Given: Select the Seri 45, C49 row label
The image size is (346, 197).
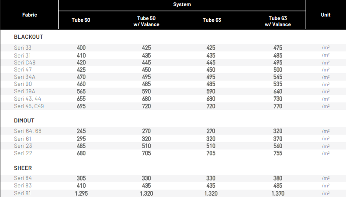Looking at the screenshot, I should tap(29, 106).
